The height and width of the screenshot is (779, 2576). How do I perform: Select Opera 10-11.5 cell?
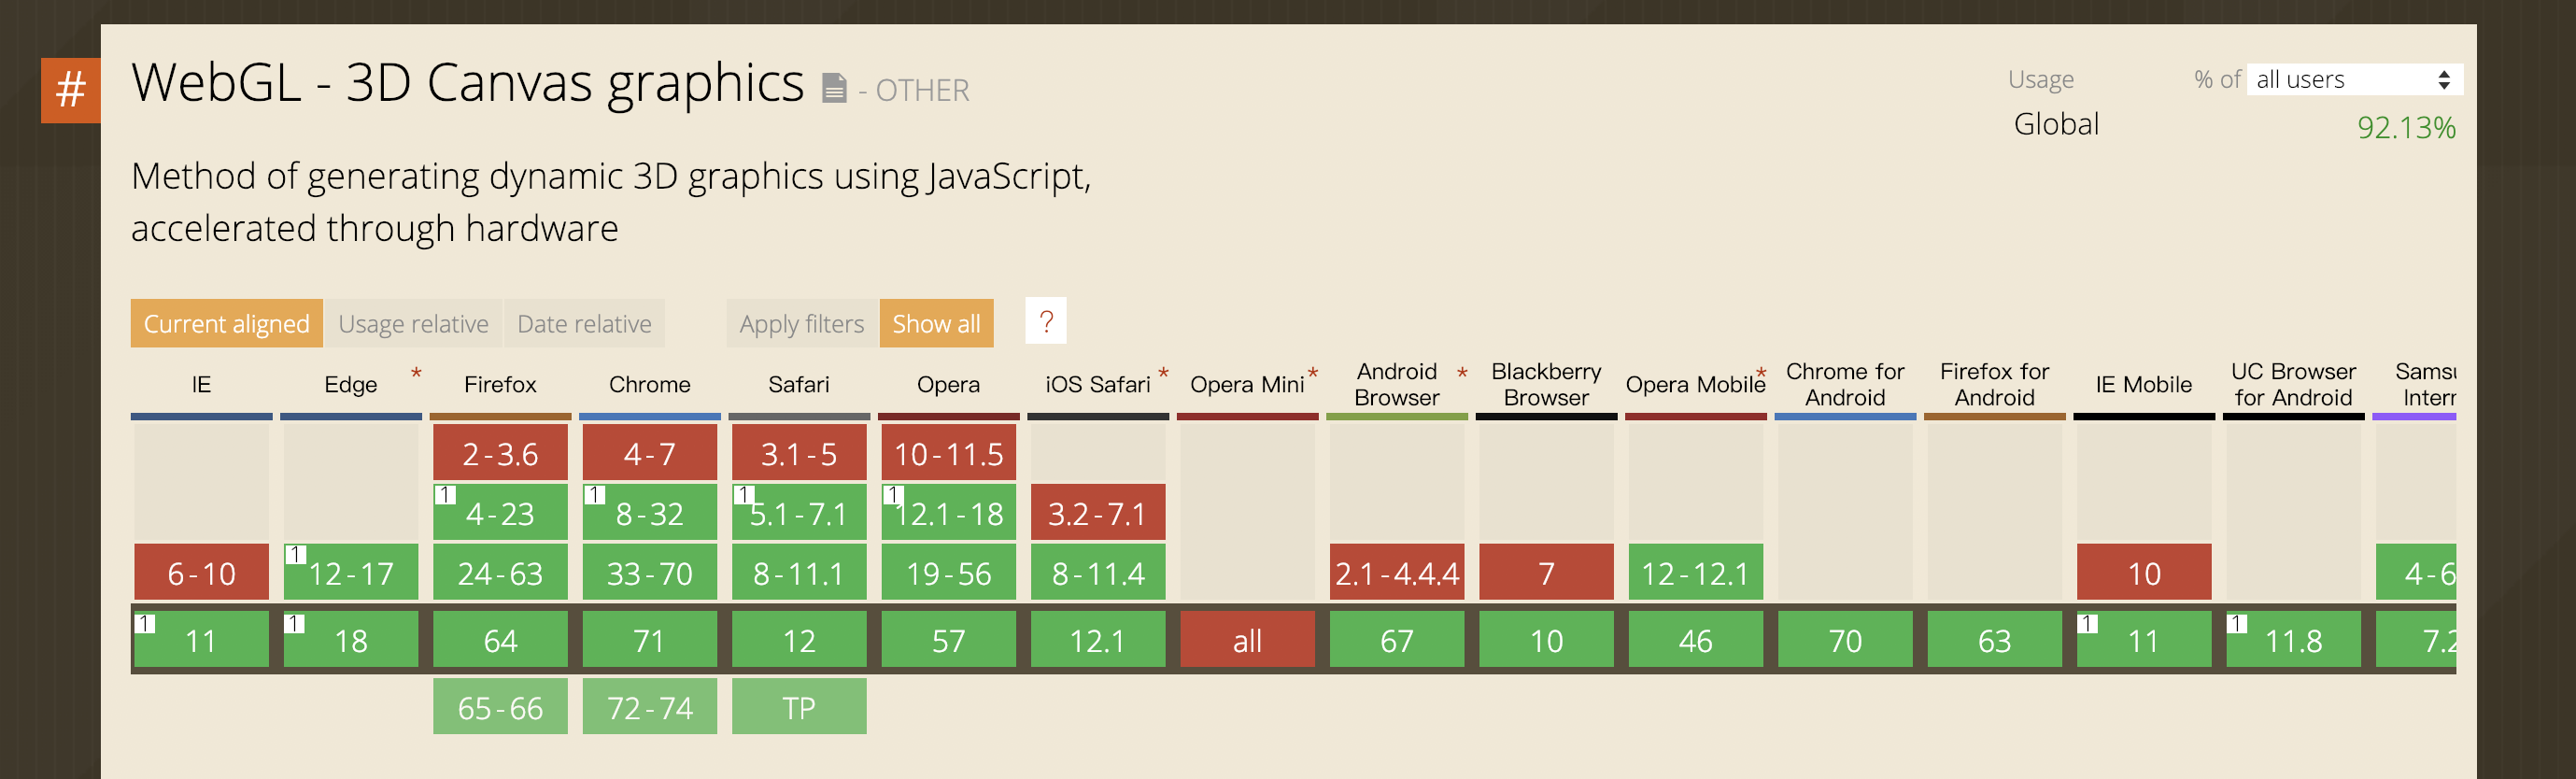948,452
